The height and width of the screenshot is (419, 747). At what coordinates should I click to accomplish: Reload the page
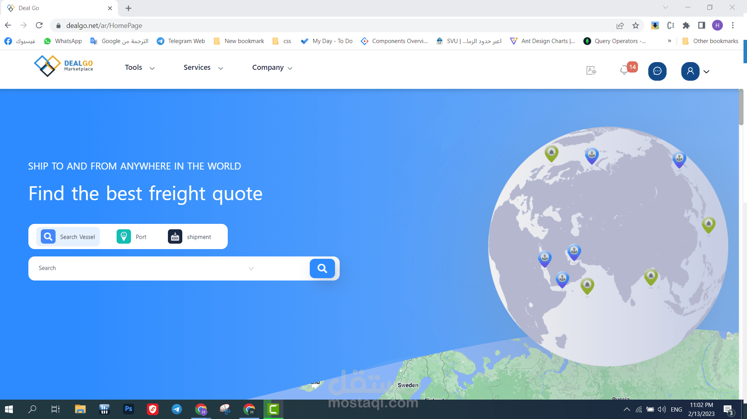(x=39, y=26)
